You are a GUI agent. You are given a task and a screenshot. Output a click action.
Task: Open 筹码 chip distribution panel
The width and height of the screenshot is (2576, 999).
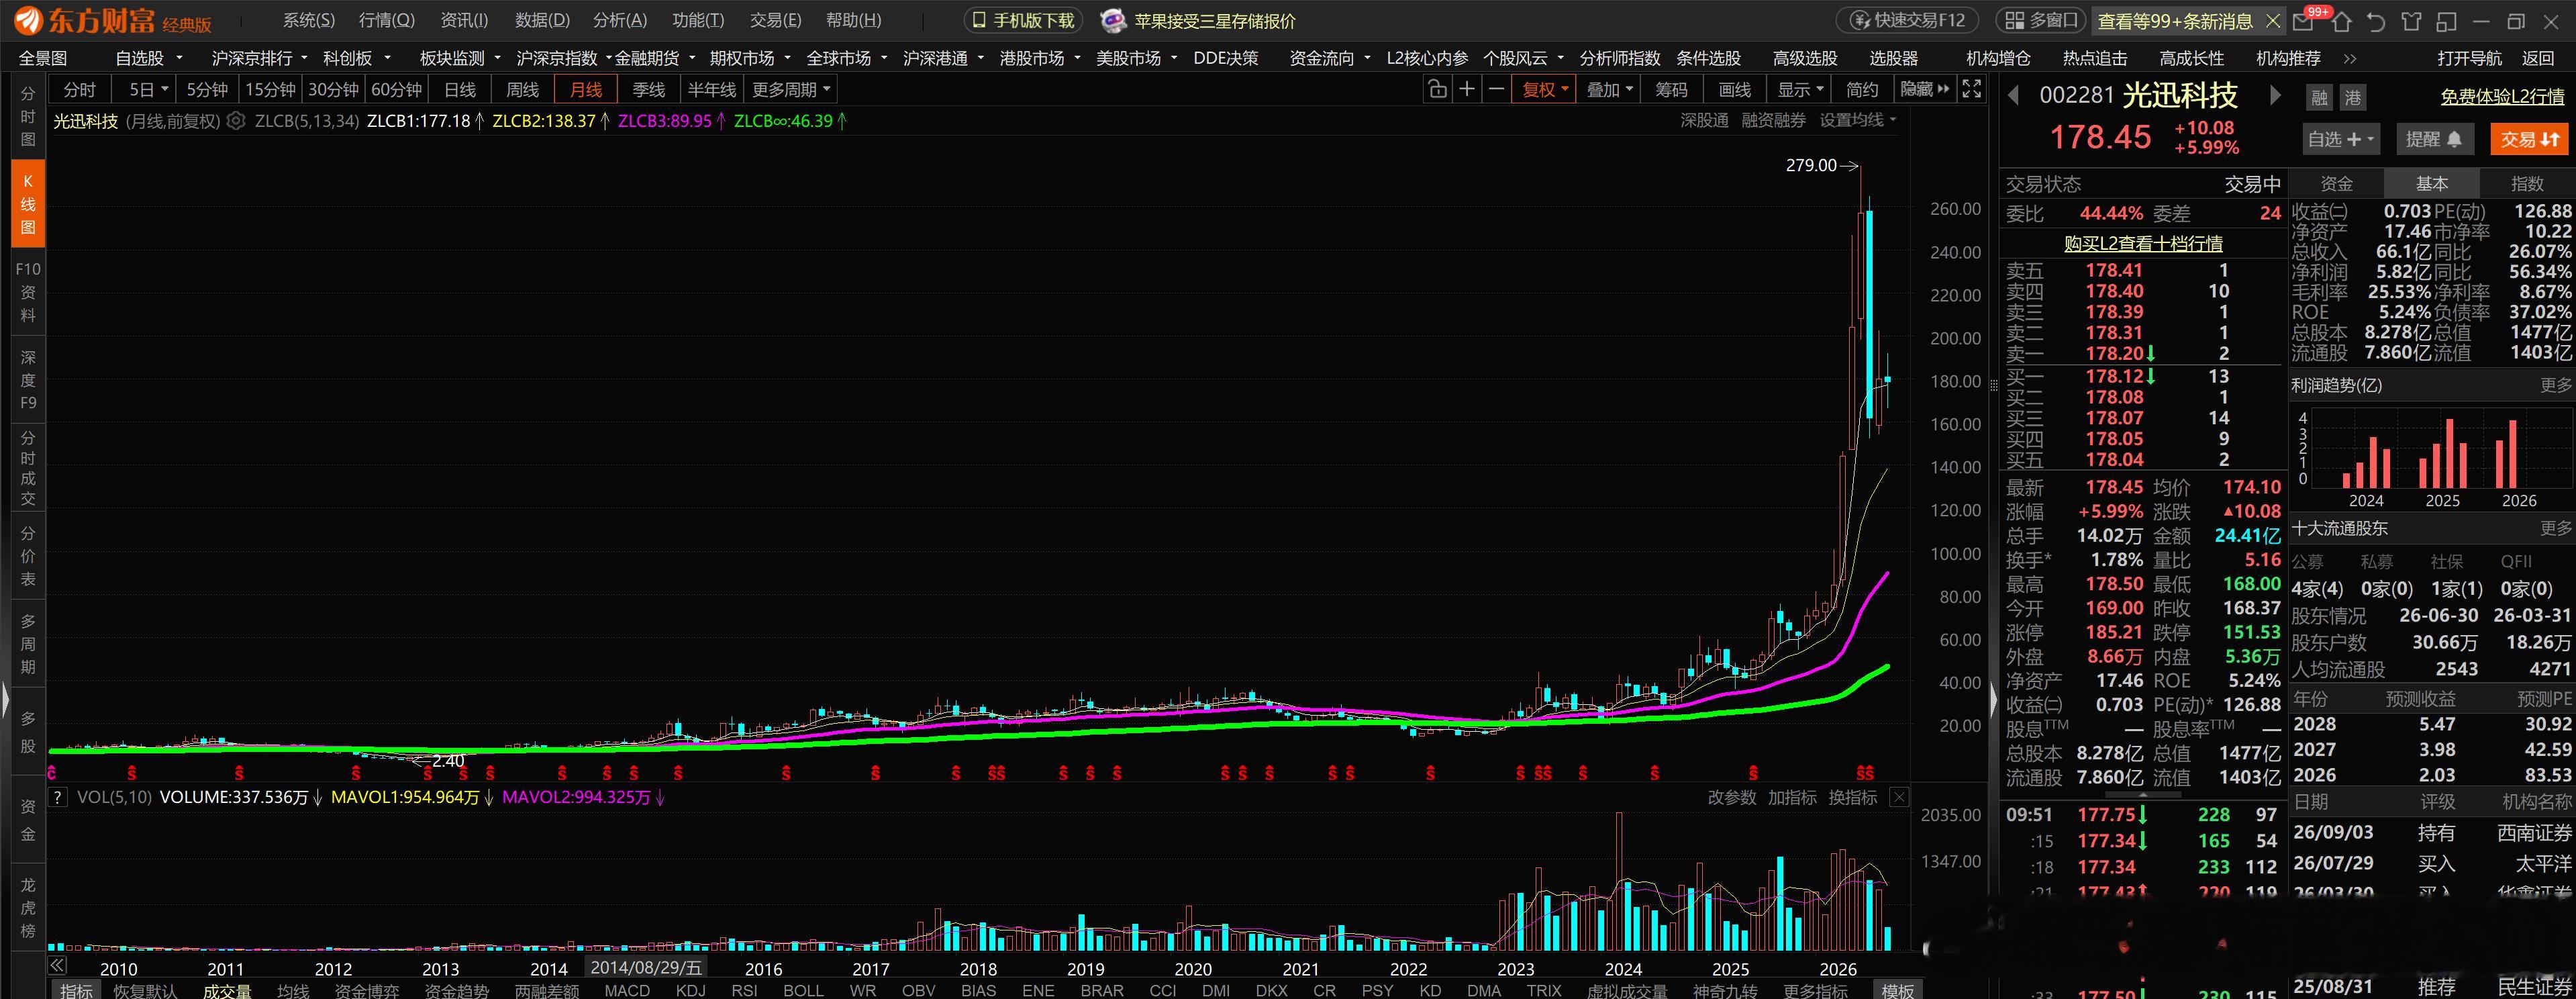pos(1671,90)
